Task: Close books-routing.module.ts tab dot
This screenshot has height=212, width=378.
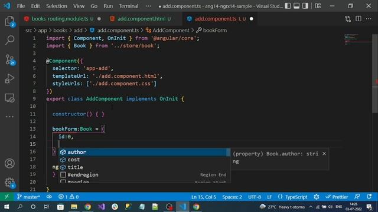Action: pos(99,19)
